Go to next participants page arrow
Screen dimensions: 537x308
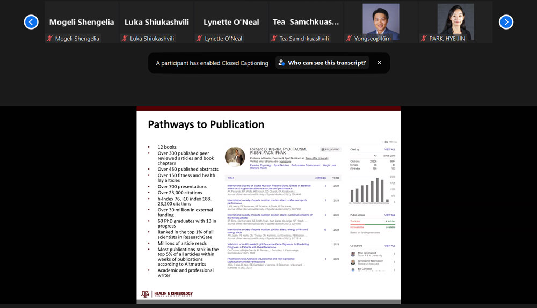pos(506,22)
